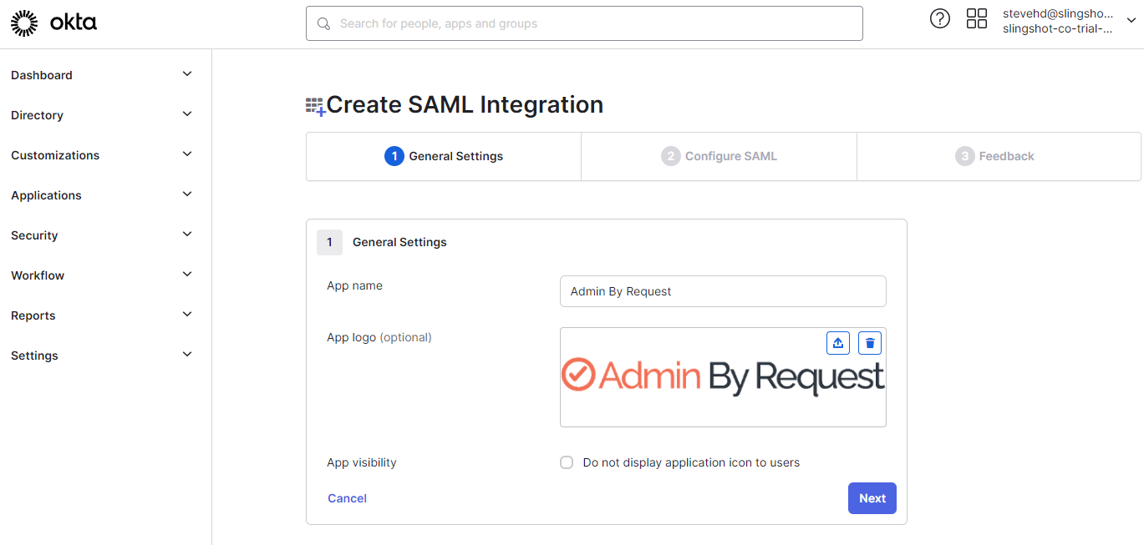
Task: Check Do not display application icon checkbox
Action: click(x=567, y=462)
